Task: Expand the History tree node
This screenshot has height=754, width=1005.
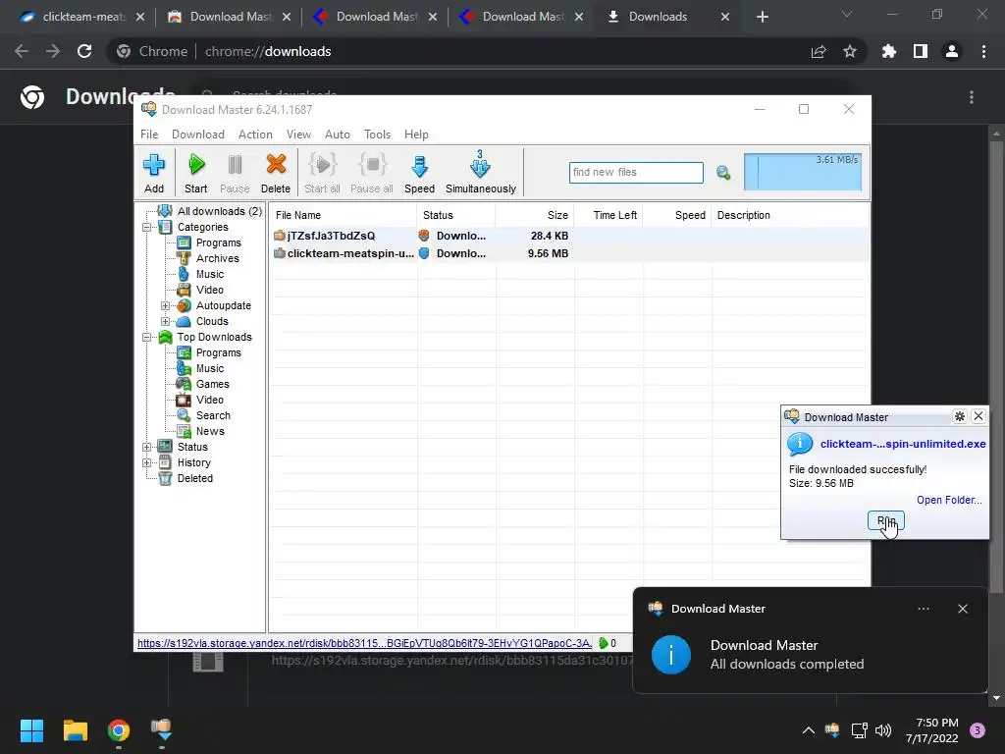Action: pos(147,463)
